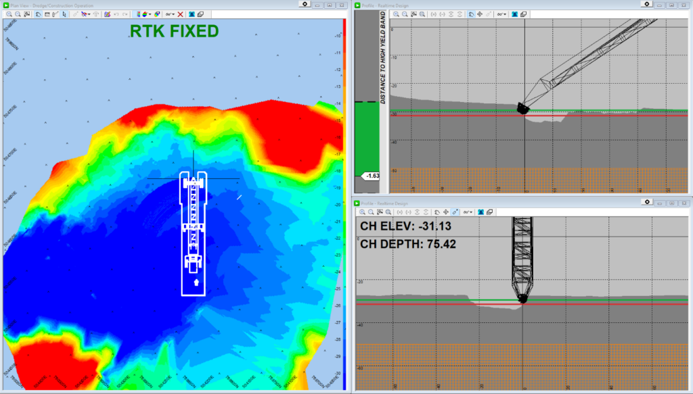Image resolution: width=693 pixels, height=394 pixels.
Task: Click the zoom window magnifier in lower Profile toolbar
Action: [388, 212]
